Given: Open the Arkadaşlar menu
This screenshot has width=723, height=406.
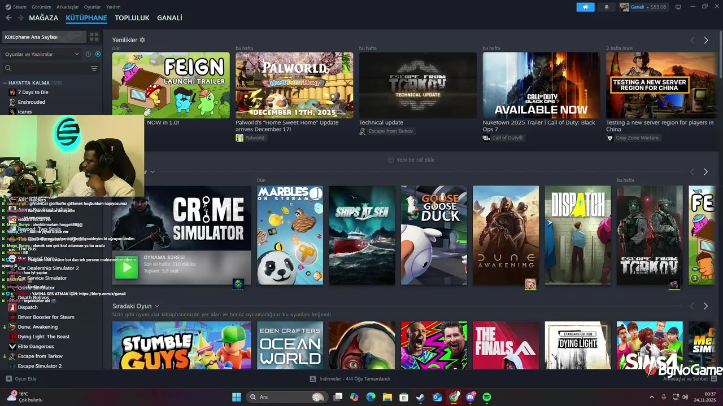Looking at the screenshot, I should (x=68, y=7).
